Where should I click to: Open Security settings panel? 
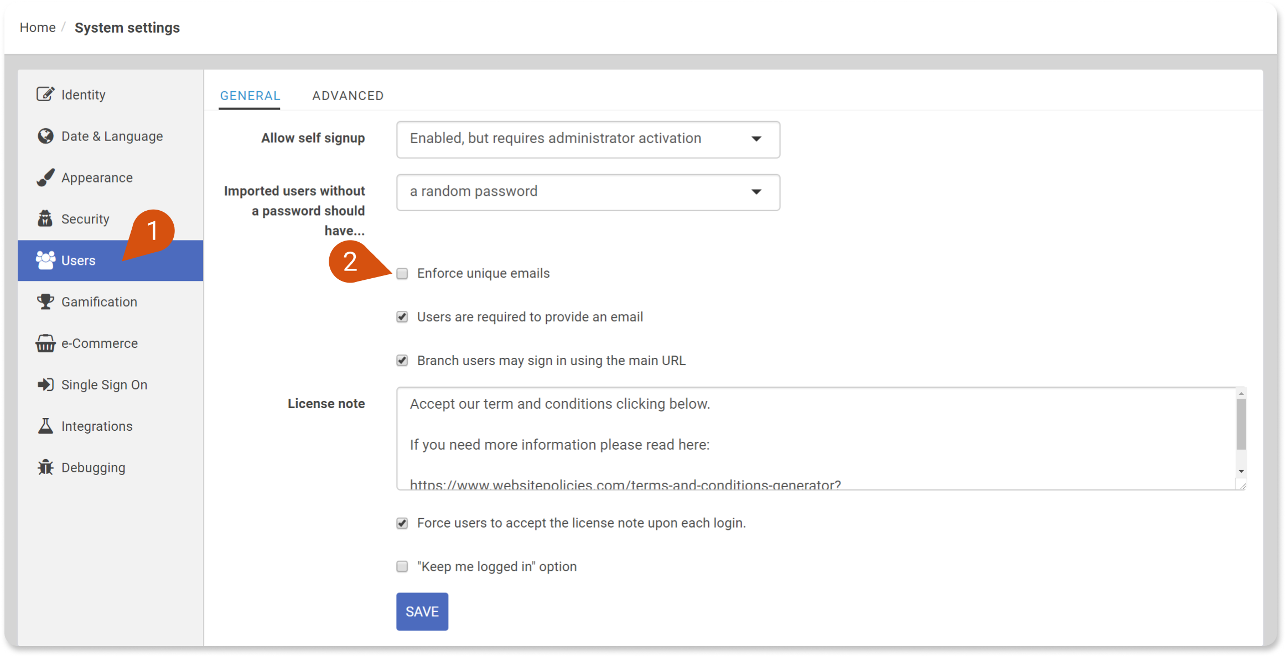point(86,218)
